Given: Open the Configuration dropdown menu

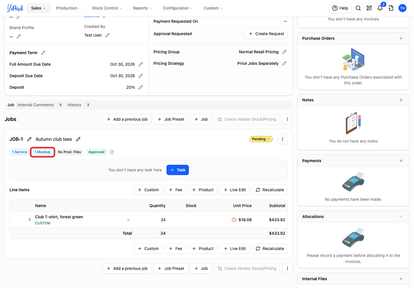Looking at the screenshot, I should 178,8.
